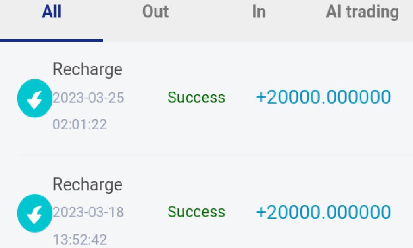
Task: Select the lightning arrow icon beside top Recharge entry
Action: coord(34,98)
